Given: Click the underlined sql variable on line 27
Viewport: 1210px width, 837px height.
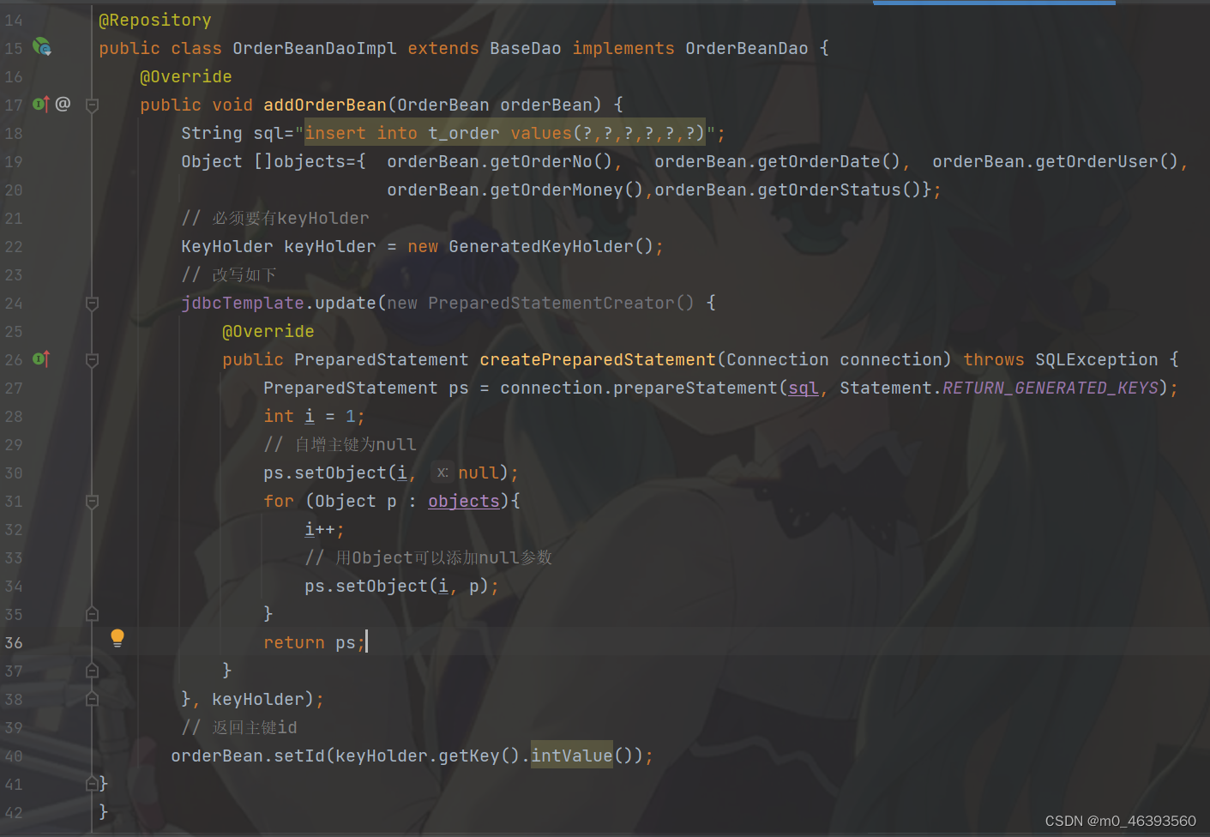Looking at the screenshot, I should (803, 388).
